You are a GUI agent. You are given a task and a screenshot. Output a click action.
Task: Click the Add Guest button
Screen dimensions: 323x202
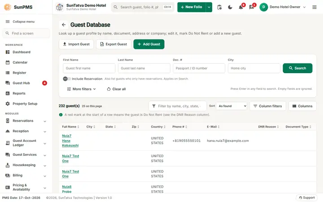pos(149,44)
